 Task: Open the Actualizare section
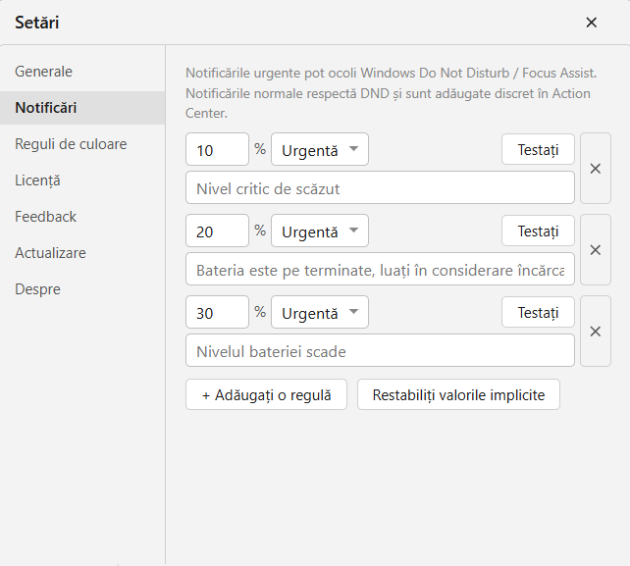[82, 253]
